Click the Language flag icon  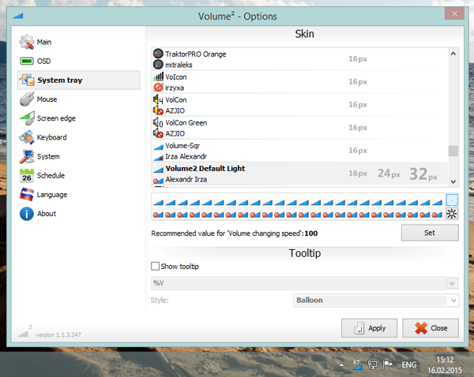tap(27, 195)
